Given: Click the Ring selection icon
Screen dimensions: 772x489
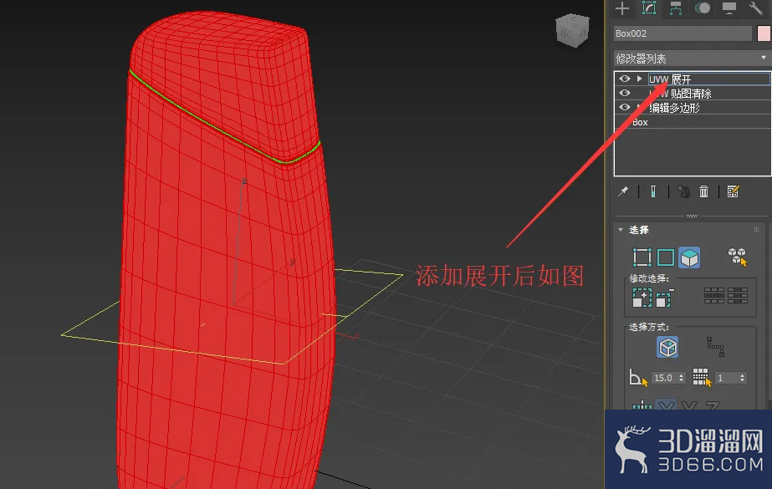Looking at the screenshot, I should pyautogui.click(x=738, y=296).
